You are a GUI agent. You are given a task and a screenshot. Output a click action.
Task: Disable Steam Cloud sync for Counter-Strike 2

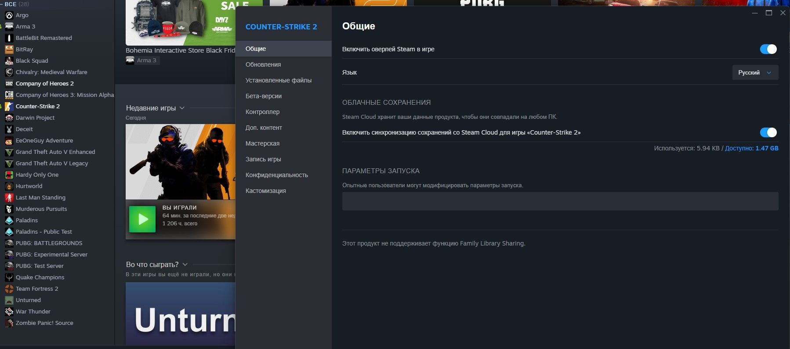768,132
